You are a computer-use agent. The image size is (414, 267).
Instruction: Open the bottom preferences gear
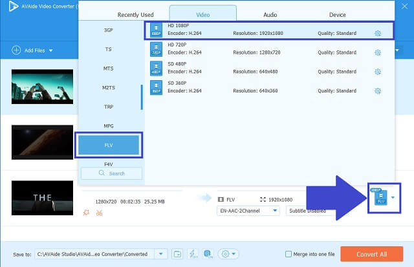click(x=225, y=254)
